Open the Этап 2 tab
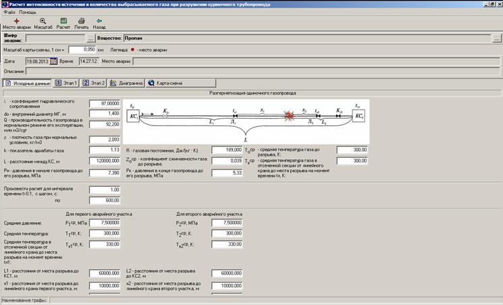 click(x=95, y=83)
